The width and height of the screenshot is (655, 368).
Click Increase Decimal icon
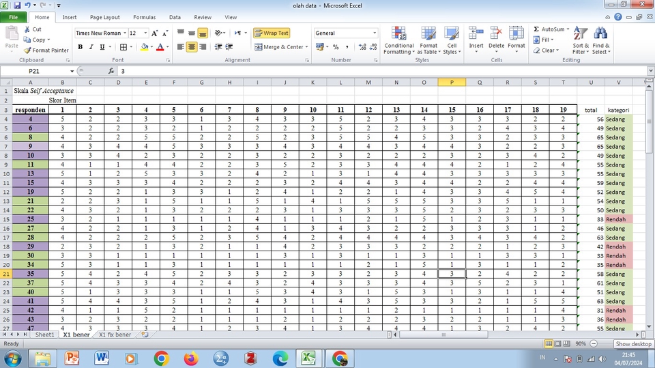pyautogui.click(x=362, y=47)
